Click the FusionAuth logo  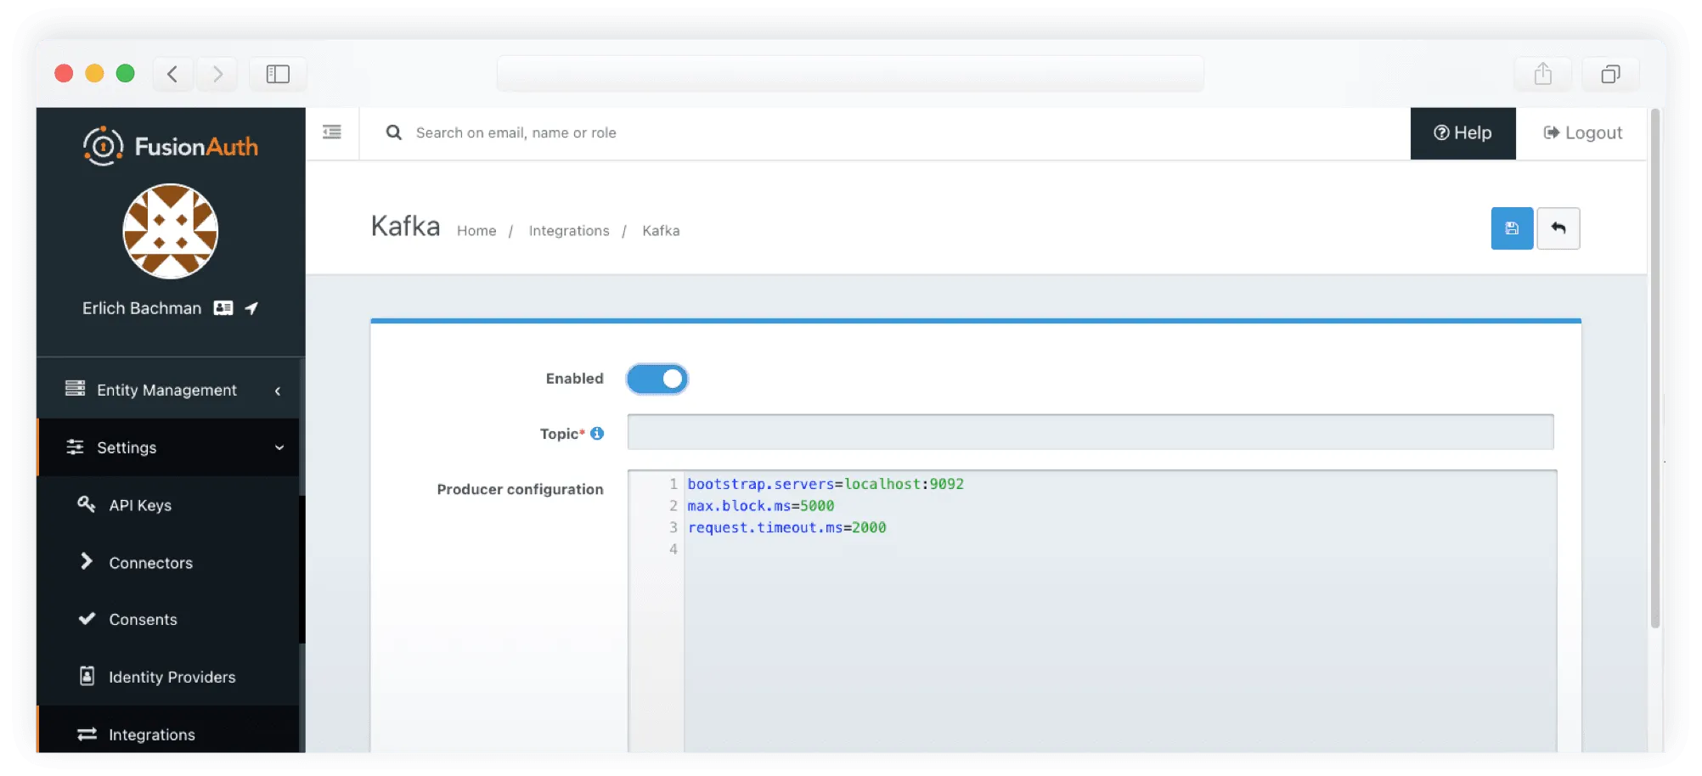171,146
